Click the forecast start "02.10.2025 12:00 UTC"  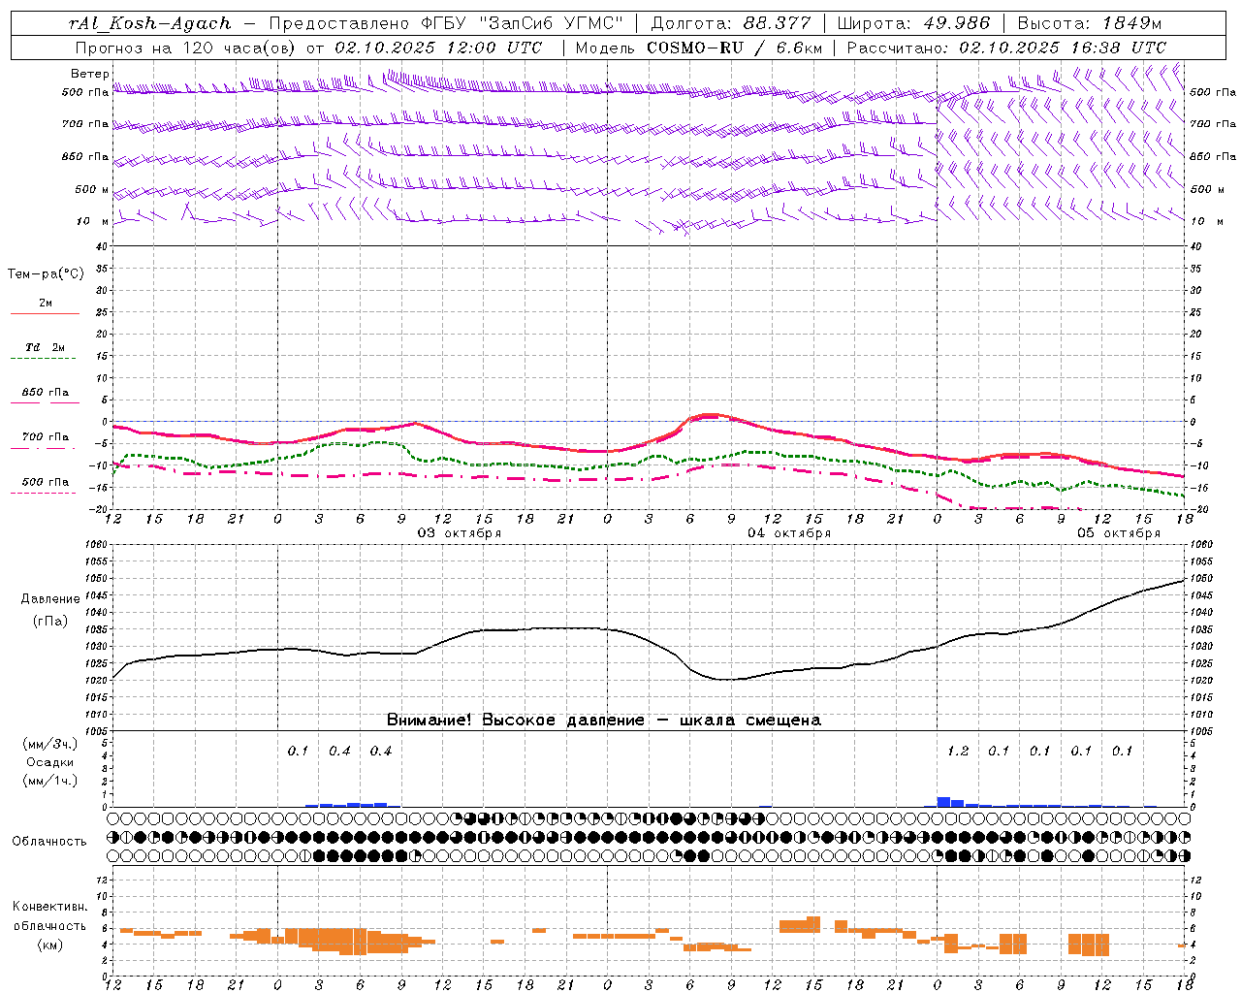[438, 48]
